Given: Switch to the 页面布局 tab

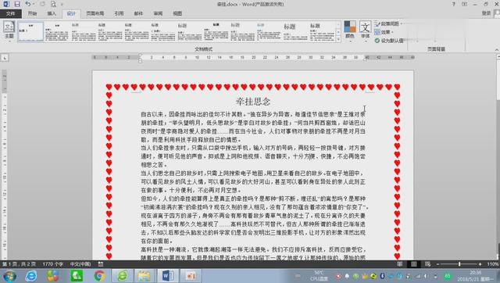Looking at the screenshot, I should coord(95,13).
